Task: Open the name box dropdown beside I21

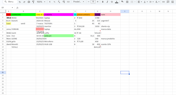Action: tap(12, 7)
